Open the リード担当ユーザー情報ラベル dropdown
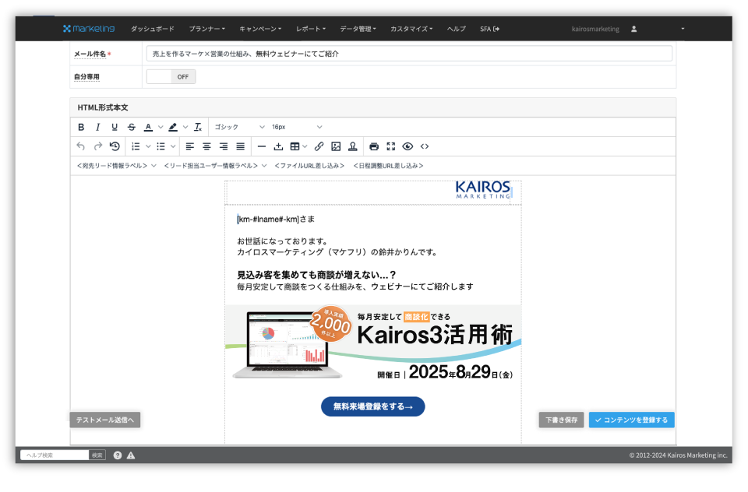The height and width of the screenshot is (492, 748). (215, 166)
